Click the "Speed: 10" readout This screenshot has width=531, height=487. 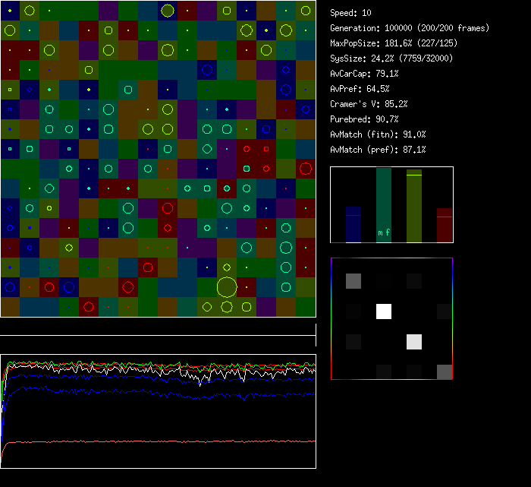(x=351, y=13)
